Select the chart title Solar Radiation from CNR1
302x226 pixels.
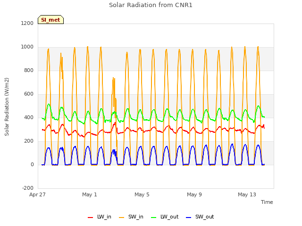tap(151, 5)
